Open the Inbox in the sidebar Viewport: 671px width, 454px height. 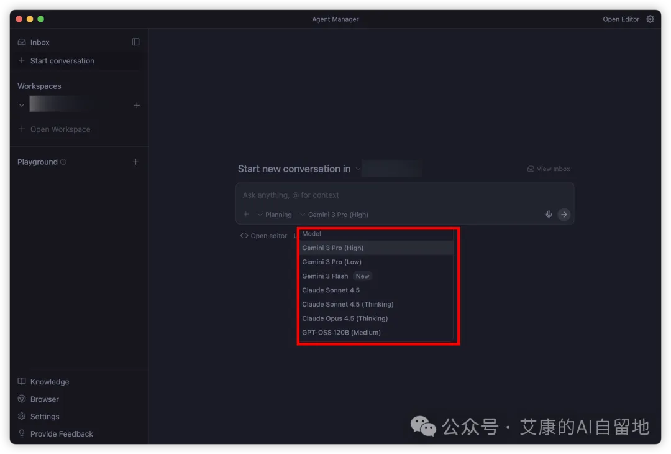pos(39,42)
